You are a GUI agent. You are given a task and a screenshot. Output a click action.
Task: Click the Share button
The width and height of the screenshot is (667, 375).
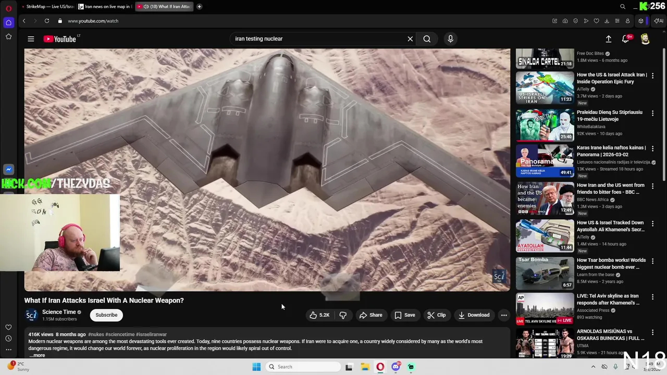[x=371, y=315]
